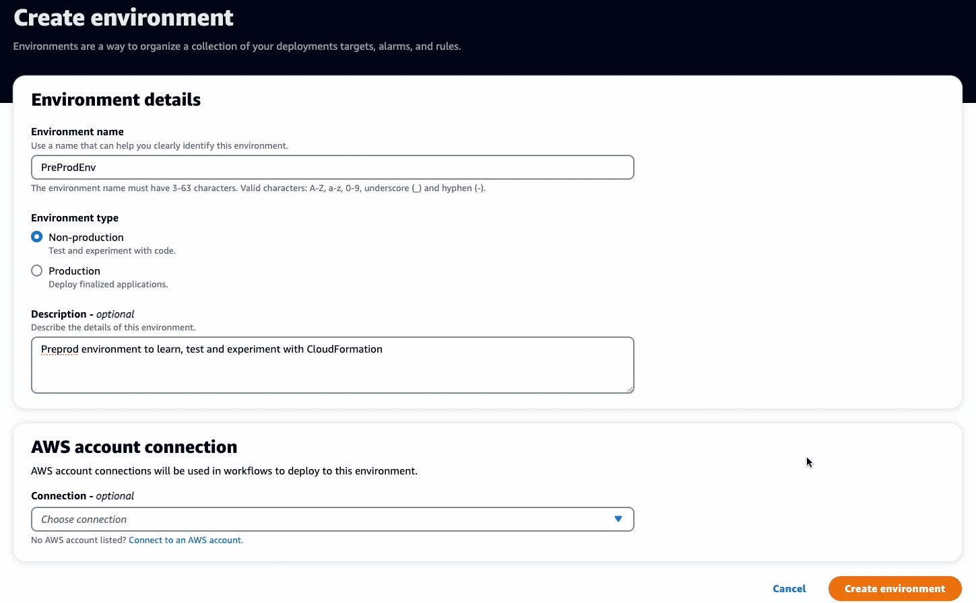This screenshot has width=976, height=603.
Task: Click the 'Create environment' page title
Action: pos(123,17)
